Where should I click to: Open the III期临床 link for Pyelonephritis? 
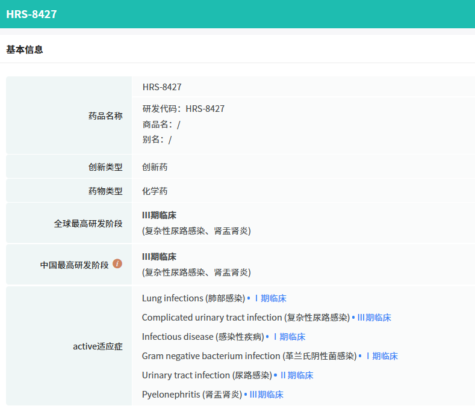click(x=266, y=395)
